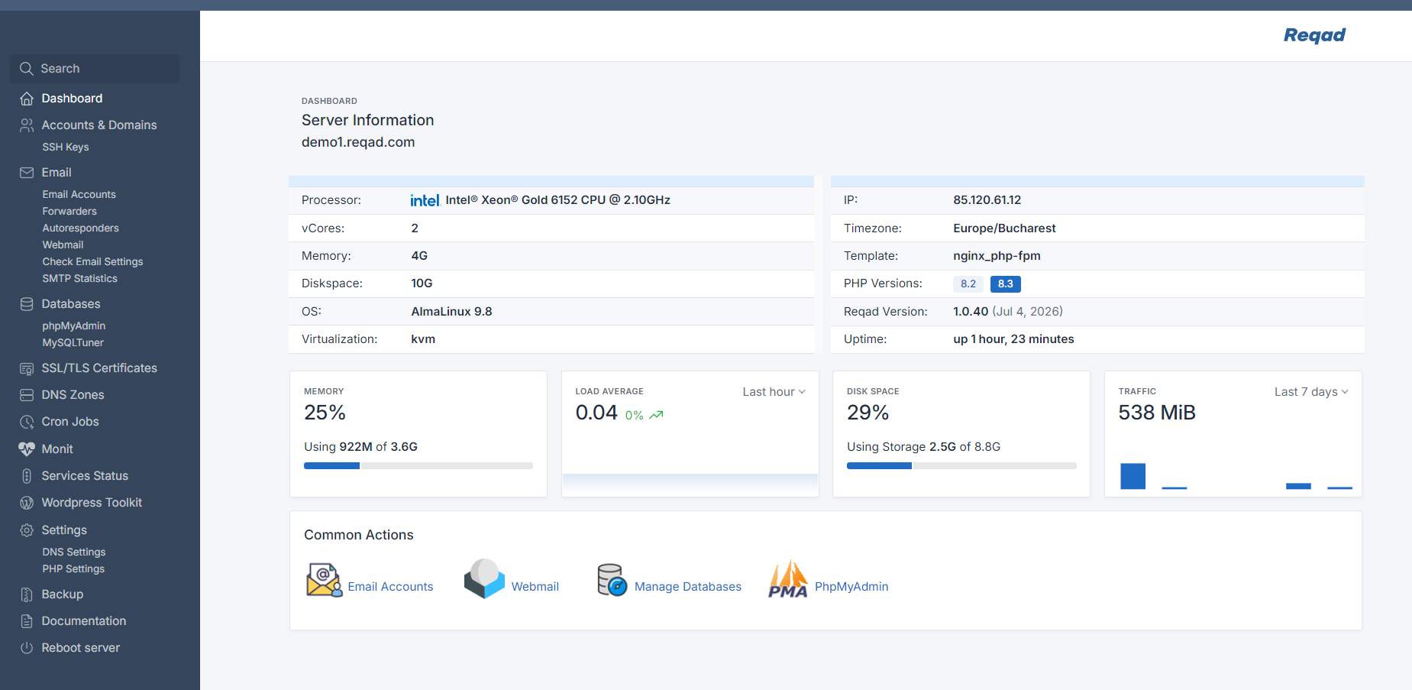The image size is (1412, 690).
Task: Click the hostname demo1.reqad.com
Action: [358, 142]
